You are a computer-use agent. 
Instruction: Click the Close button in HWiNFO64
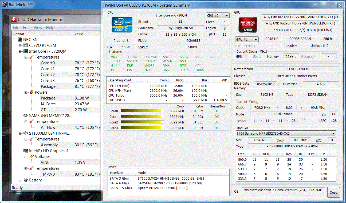pyautogui.click(x=333, y=192)
